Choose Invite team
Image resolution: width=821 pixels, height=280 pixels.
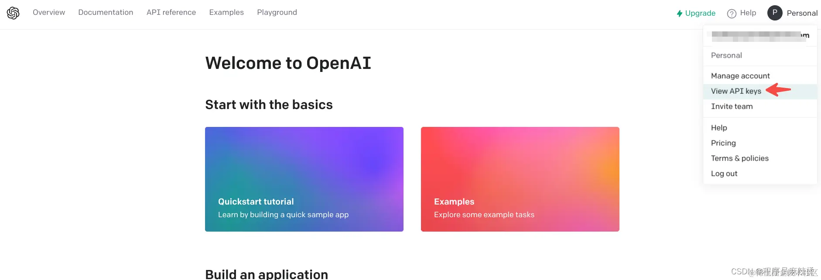coord(760,106)
